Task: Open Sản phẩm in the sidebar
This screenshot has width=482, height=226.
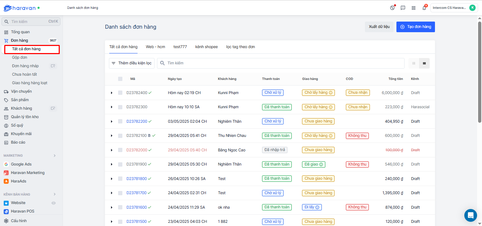Action: click(20, 100)
